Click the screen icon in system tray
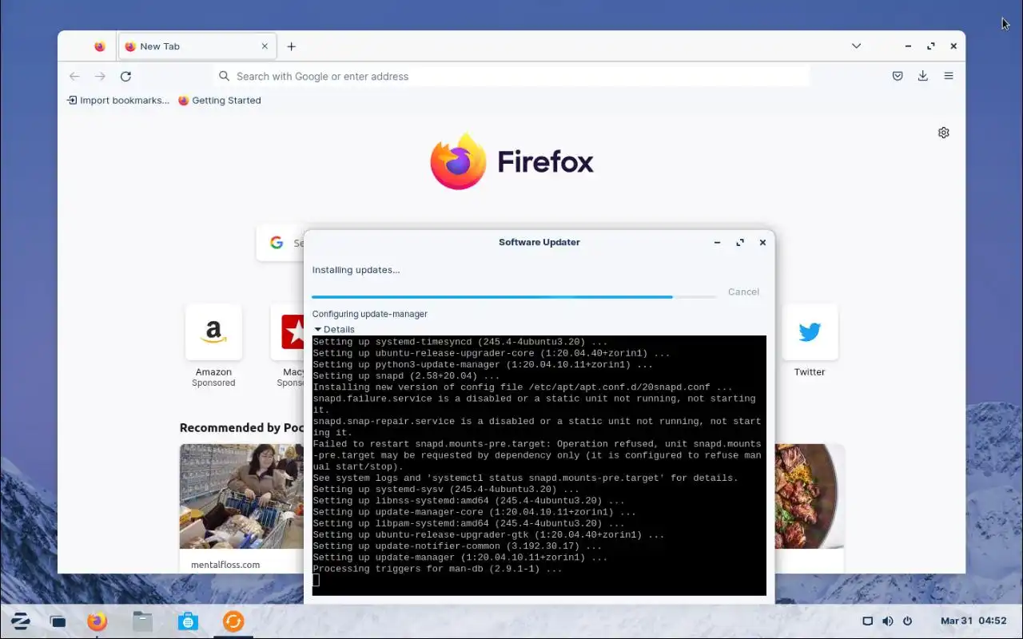 point(867,621)
